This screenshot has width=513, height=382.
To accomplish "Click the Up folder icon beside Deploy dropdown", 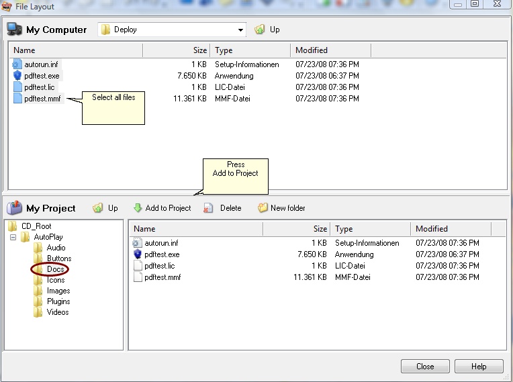I will pos(260,30).
